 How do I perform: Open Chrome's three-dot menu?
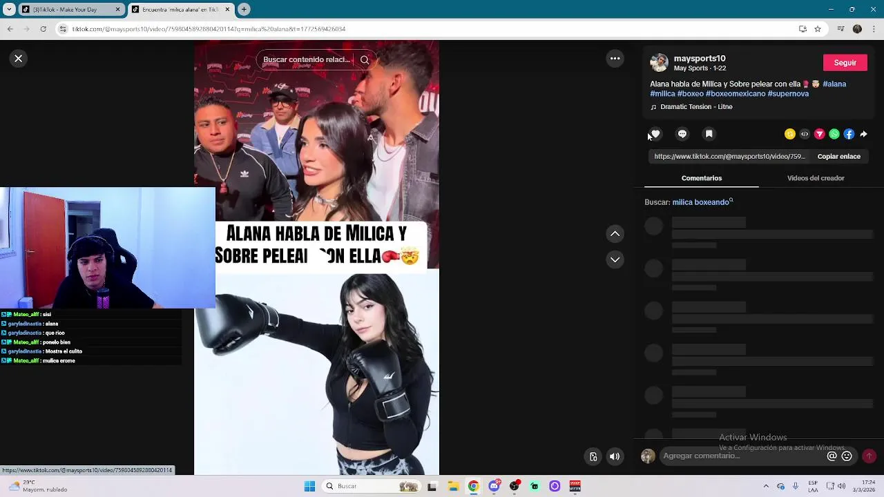[x=874, y=29]
